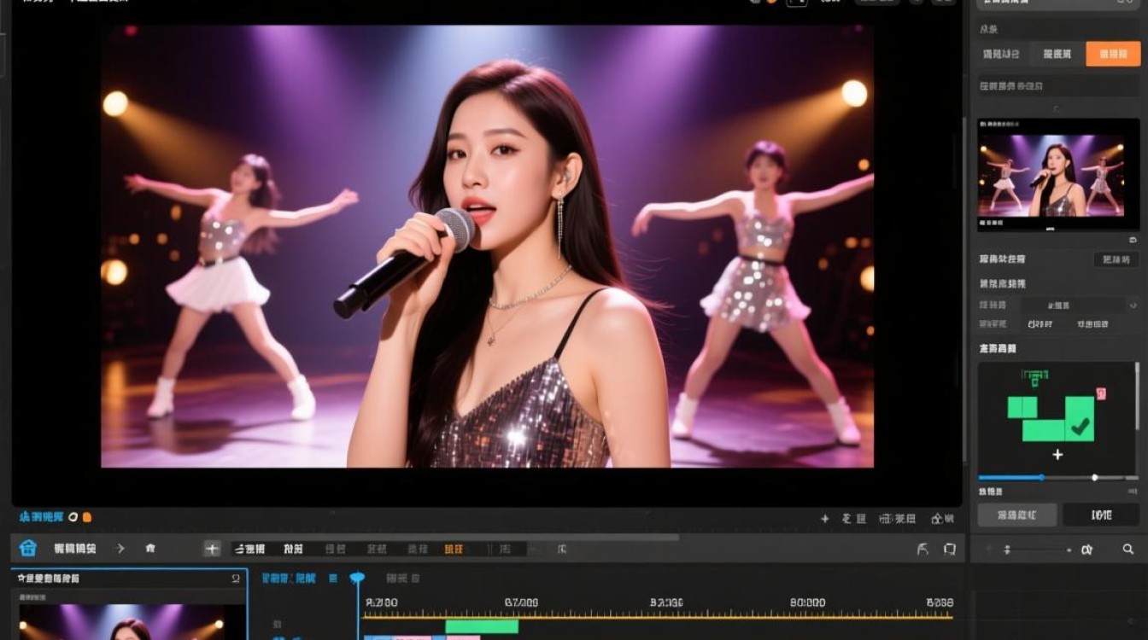Click the dark button beside gray button

click(x=1101, y=515)
